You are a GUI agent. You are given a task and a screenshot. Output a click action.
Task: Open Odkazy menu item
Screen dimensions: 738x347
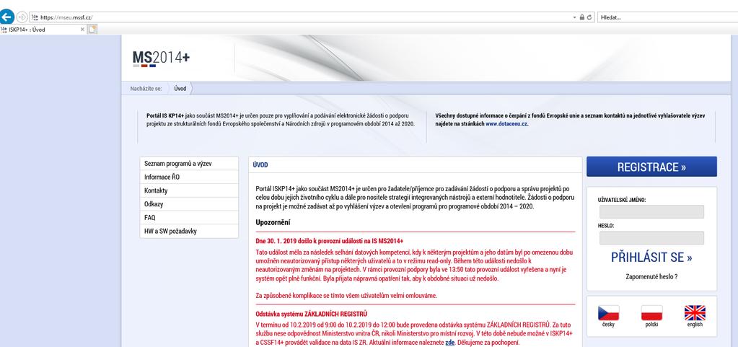(x=189, y=204)
